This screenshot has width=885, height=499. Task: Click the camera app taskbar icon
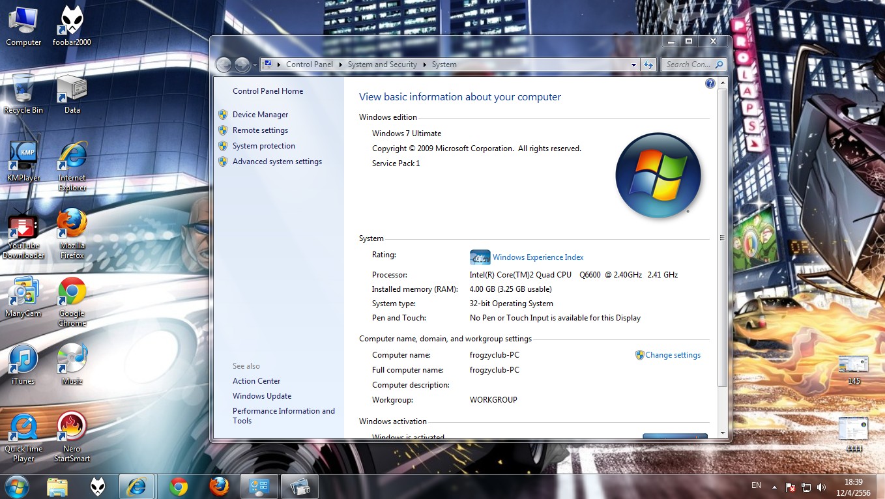(299, 487)
